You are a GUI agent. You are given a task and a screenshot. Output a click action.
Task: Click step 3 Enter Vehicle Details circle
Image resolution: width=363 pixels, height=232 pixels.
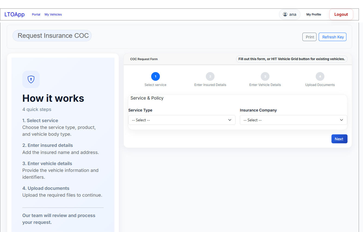click(265, 76)
